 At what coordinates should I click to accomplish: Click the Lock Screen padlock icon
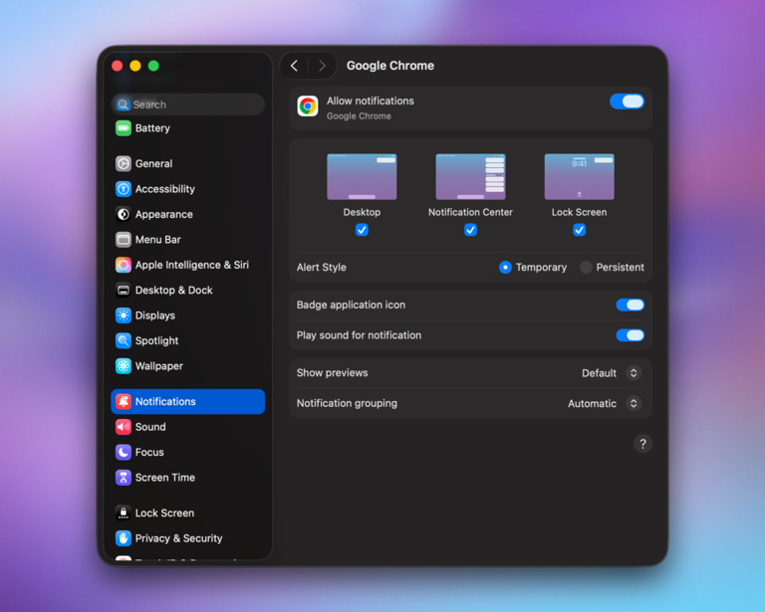click(x=123, y=513)
